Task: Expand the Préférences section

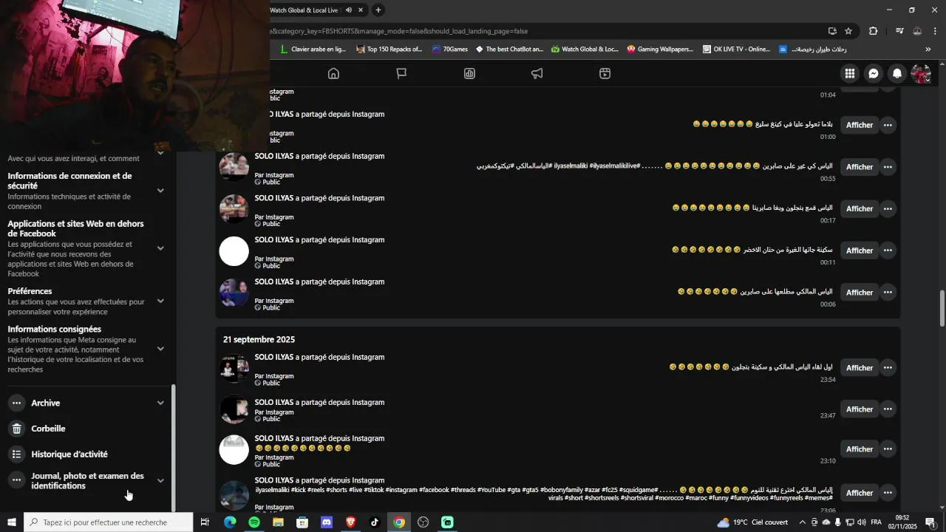Action: [x=160, y=301]
